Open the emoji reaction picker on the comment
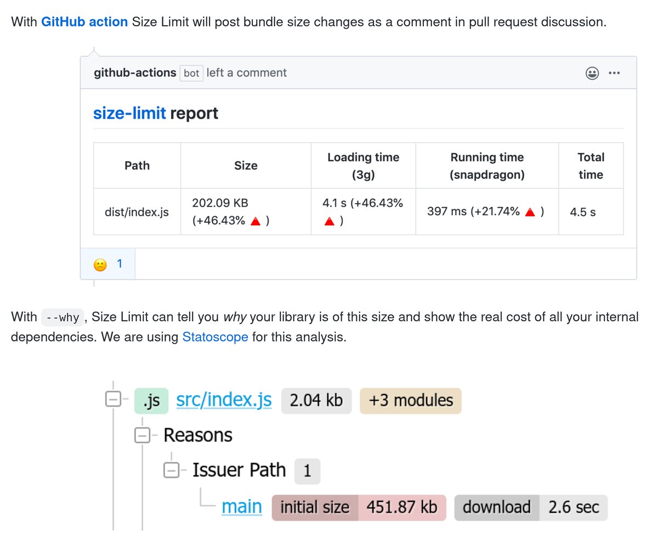Image resolution: width=658 pixels, height=538 pixels. (592, 72)
